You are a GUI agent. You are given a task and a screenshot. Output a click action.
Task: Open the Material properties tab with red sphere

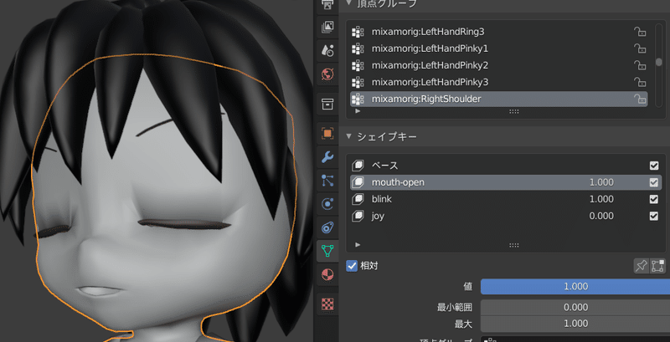tap(327, 274)
